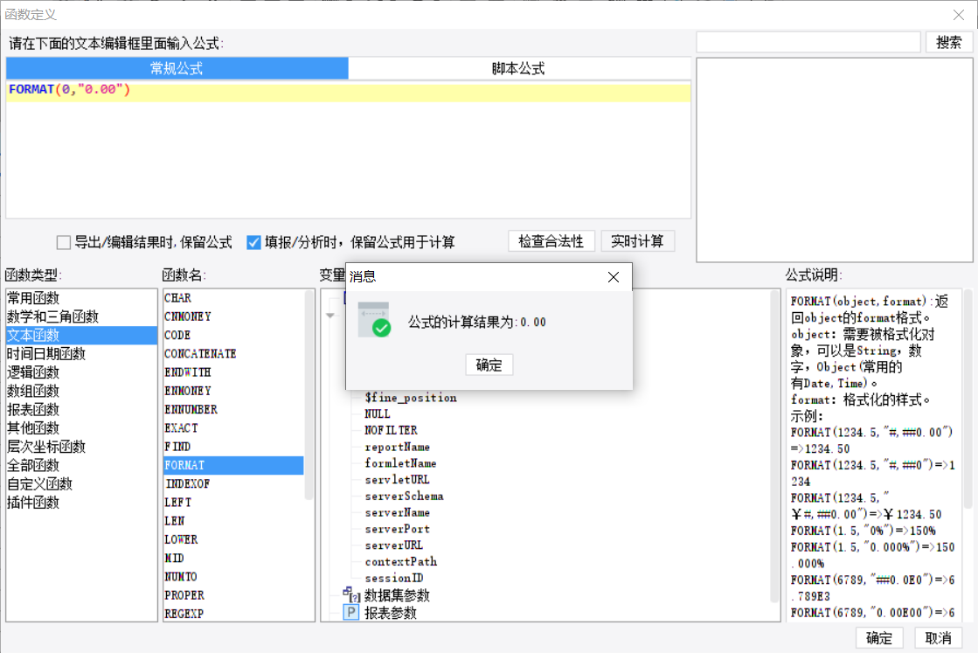978x653 pixels.
Task: Select 层次坐标函数 category
Action: [x=81, y=447]
